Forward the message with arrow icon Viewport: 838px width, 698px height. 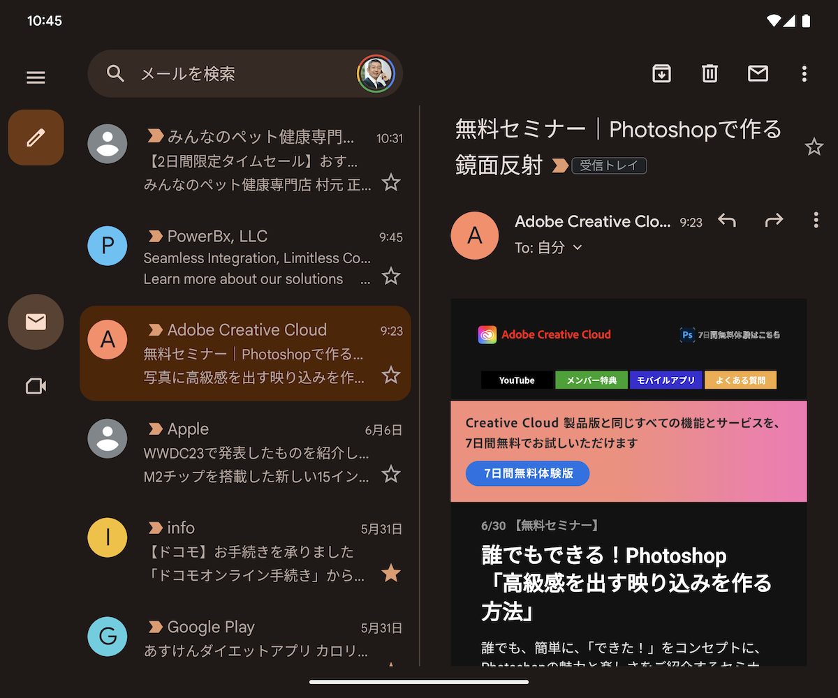(x=774, y=221)
